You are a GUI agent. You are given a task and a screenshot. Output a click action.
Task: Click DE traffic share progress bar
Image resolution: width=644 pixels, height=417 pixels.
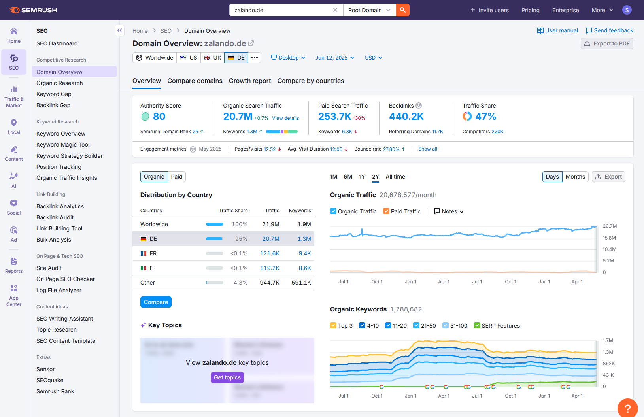pos(215,239)
